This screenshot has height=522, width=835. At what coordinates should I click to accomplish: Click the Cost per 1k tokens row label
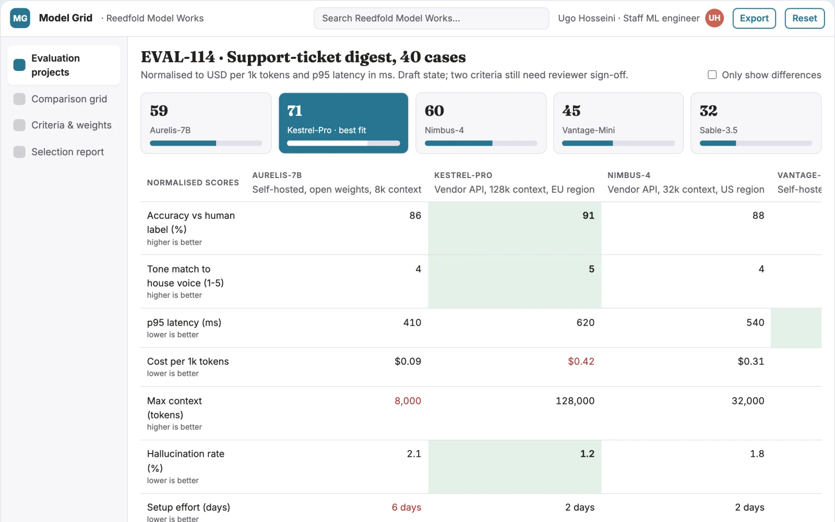[x=188, y=361]
